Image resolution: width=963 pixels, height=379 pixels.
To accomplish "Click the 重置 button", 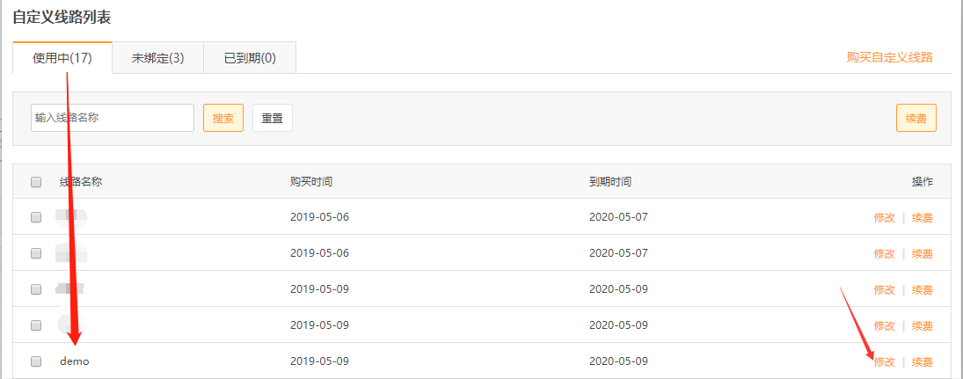I will point(272,118).
